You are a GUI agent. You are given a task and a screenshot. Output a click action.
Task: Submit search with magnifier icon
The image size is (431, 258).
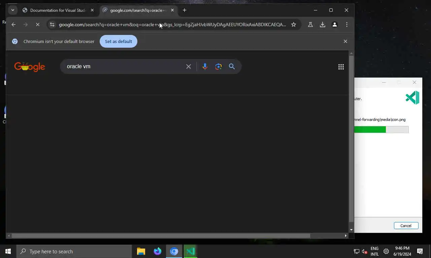(232, 67)
